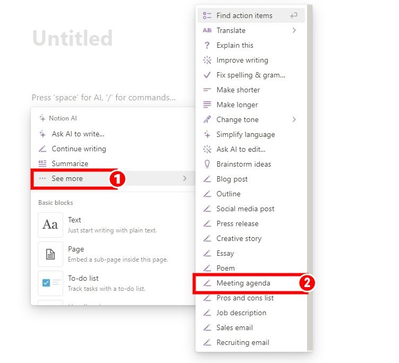Screen dimensions: 399x363
Task: Select Meeting agenda from the AI menu
Action: 244,283
